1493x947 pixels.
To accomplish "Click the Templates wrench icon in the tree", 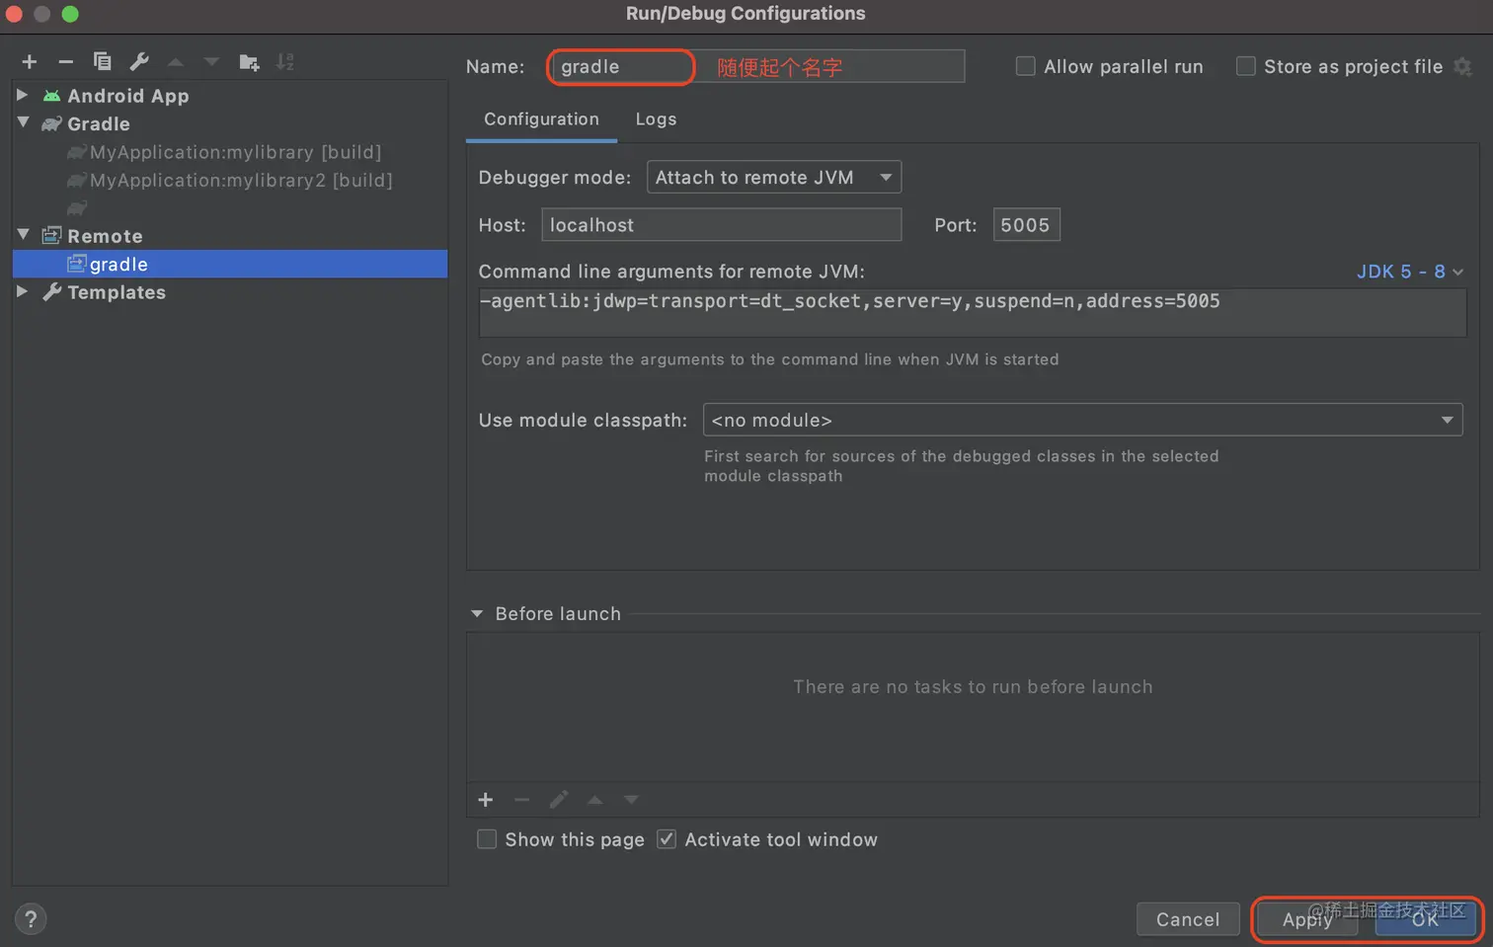I will (x=52, y=292).
